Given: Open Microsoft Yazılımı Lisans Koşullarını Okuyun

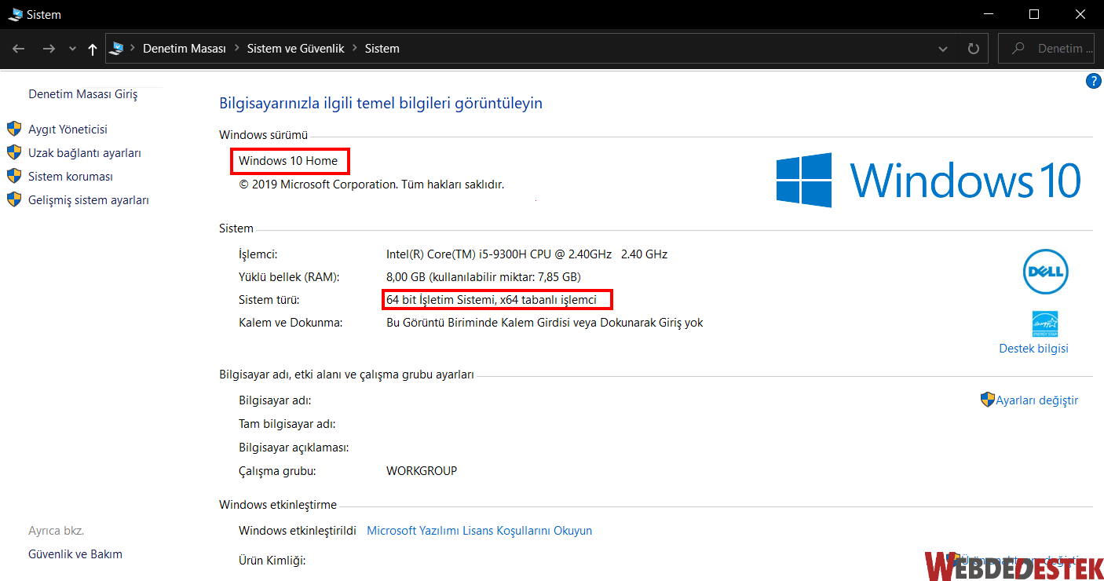Looking at the screenshot, I should point(480,531).
